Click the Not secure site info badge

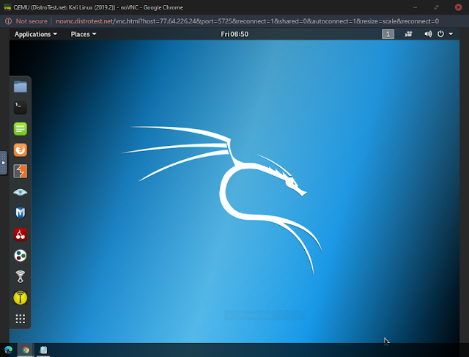point(26,21)
